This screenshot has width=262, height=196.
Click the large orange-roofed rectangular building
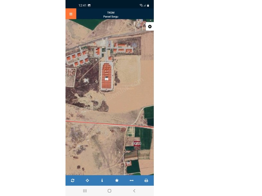pos(107,76)
